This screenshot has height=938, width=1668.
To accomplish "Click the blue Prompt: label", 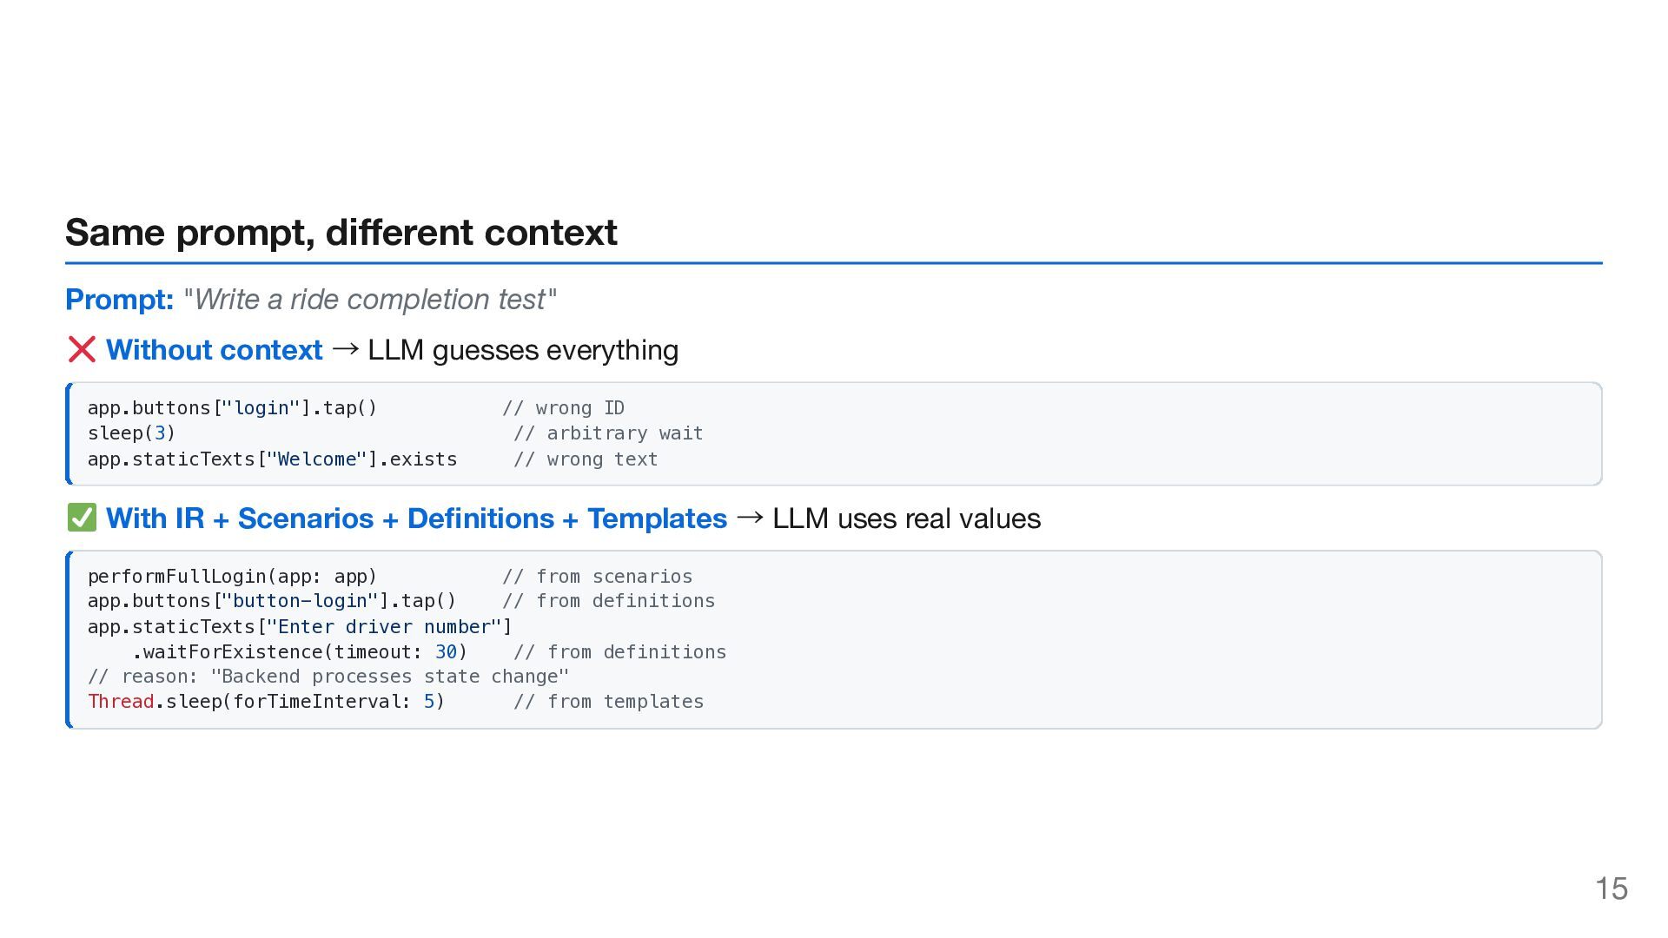I will pos(120,300).
